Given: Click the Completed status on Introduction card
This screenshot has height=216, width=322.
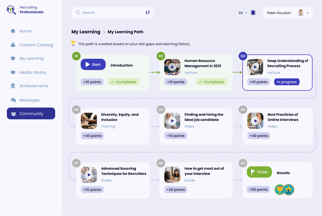Looking at the screenshot, I should click(x=124, y=82).
